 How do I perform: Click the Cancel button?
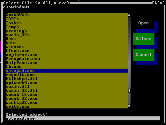click(144, 55)
